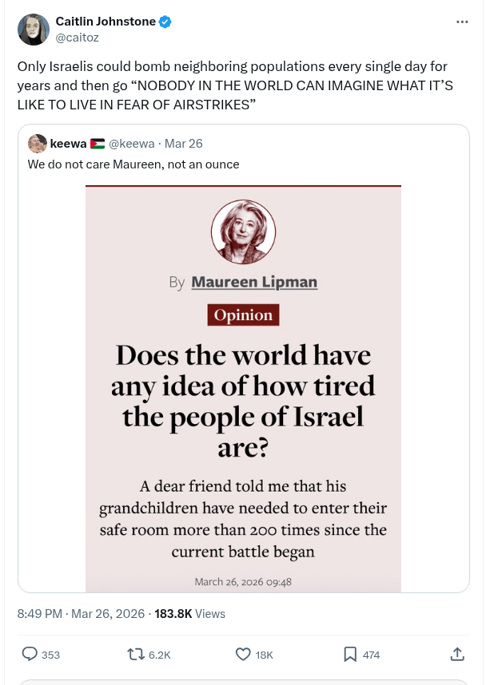Click the @keewa handle in quote
Viewport: 486px width, 685px height.
click(131, 144)
